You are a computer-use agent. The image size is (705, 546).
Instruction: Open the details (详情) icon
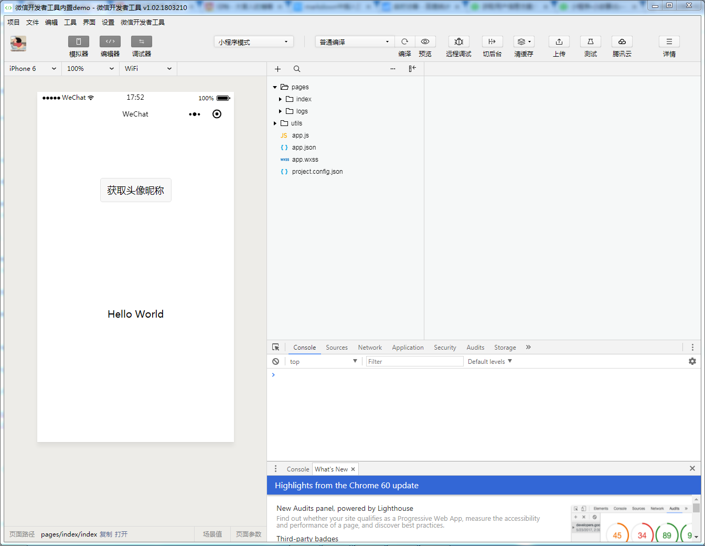click(669, 41)
